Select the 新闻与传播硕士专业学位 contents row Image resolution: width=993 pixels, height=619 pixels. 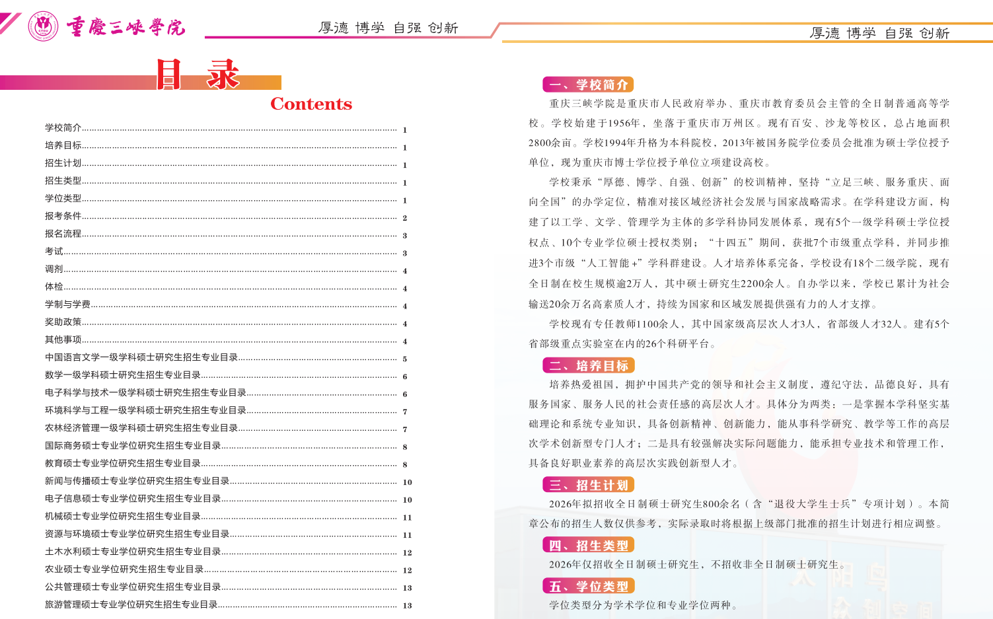(x=229, y=481)
